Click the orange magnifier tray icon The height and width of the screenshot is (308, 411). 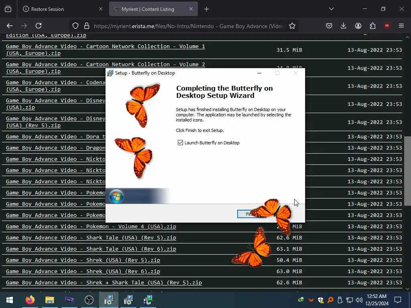point(330,300)
